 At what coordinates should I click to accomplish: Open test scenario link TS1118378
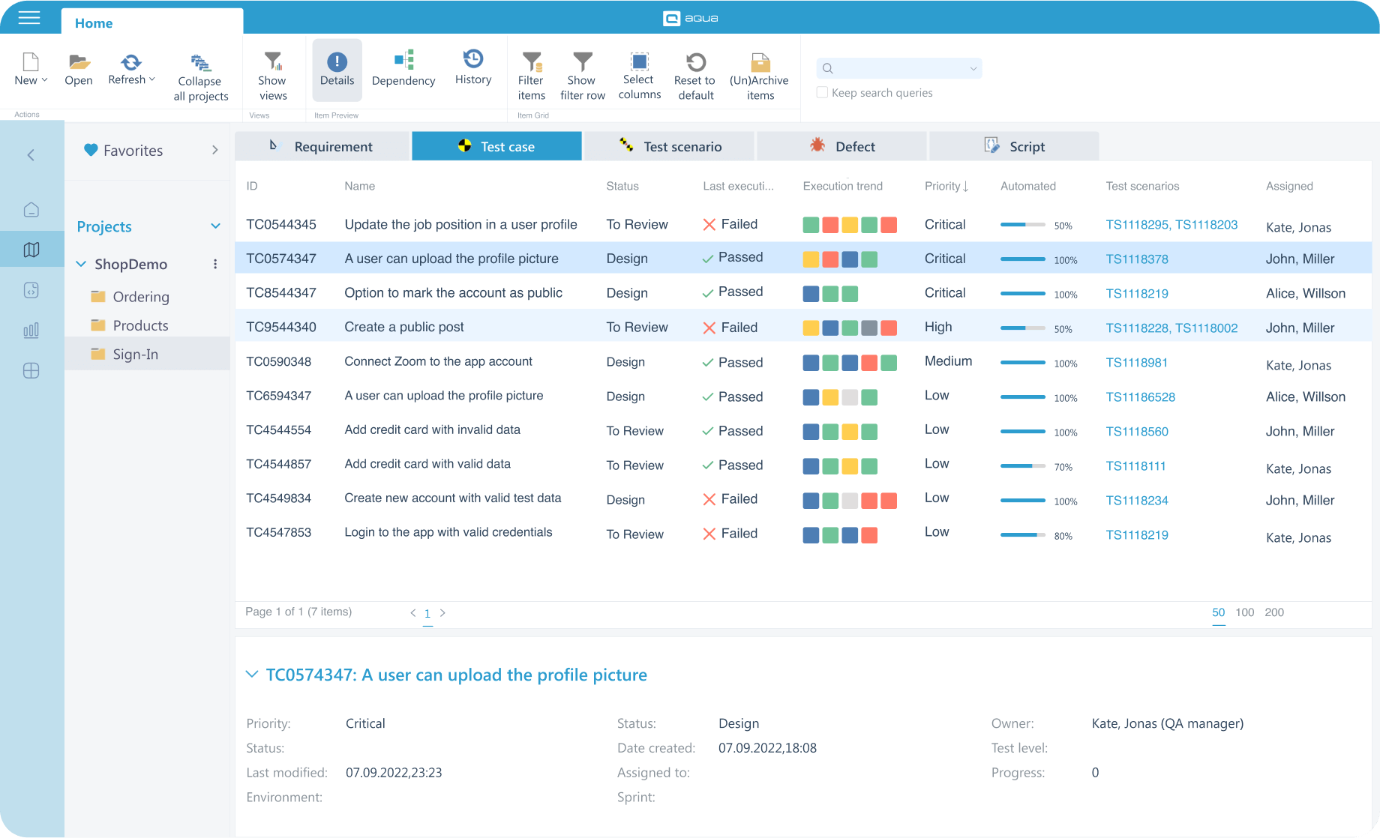[x=1136, y=259]
